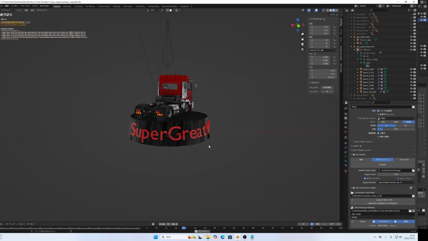Click the 値を編集 button

(327, 87)
